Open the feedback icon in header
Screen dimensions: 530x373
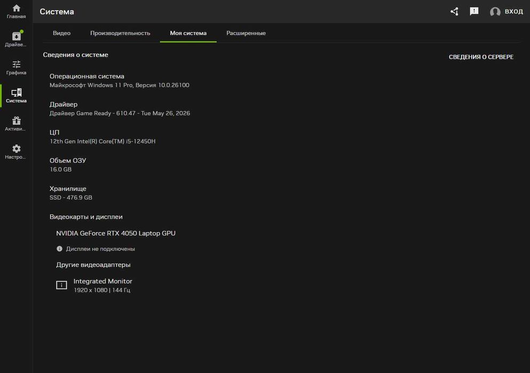tap(474, 12)
